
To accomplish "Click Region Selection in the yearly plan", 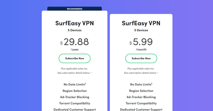I will (x=75, y=91).
